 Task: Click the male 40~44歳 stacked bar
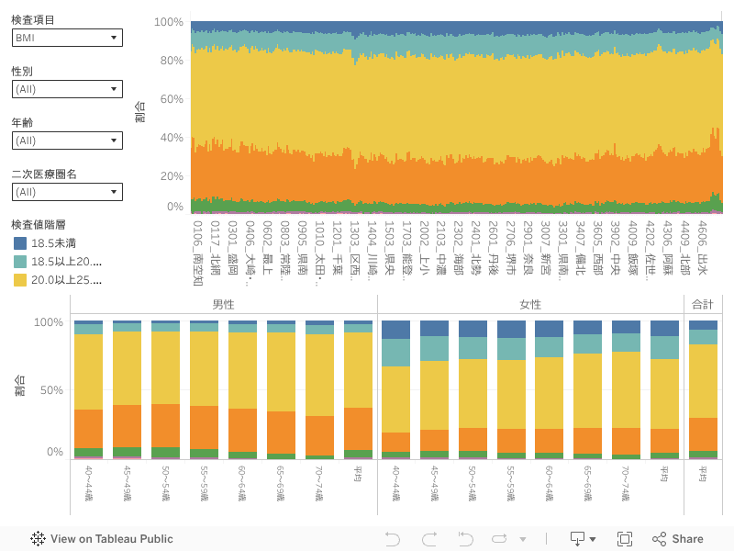pos(88,389)
